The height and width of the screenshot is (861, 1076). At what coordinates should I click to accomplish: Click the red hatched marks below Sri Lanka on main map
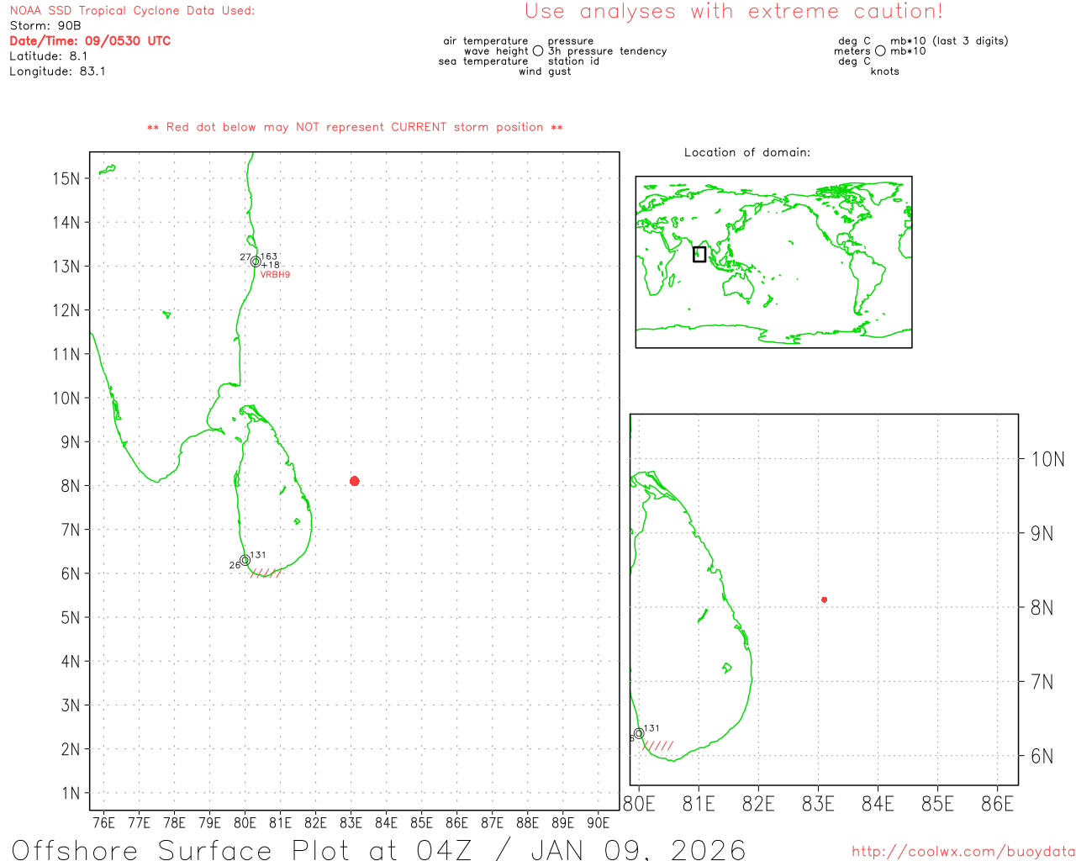click(x=266, y=573)
